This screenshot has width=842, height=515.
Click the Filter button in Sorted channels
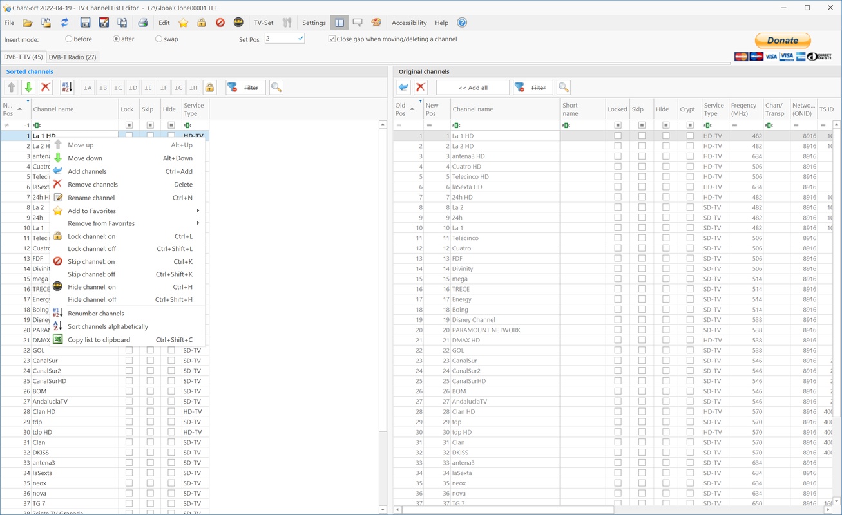point(245,88)
